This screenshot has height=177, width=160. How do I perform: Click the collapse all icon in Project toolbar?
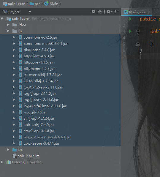(100, 12)
